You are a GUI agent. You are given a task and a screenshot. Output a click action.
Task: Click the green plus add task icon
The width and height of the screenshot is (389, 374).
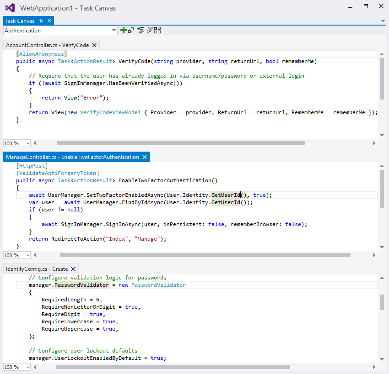[x=123, y=30]
